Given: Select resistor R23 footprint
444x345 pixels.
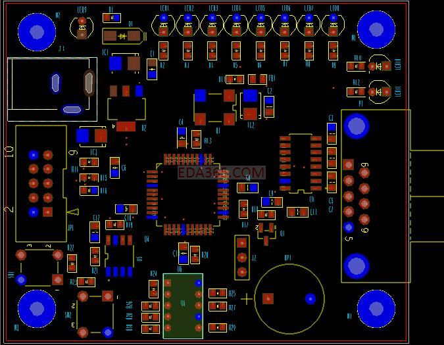Looking at the screenshot, I should click(86, 282).
